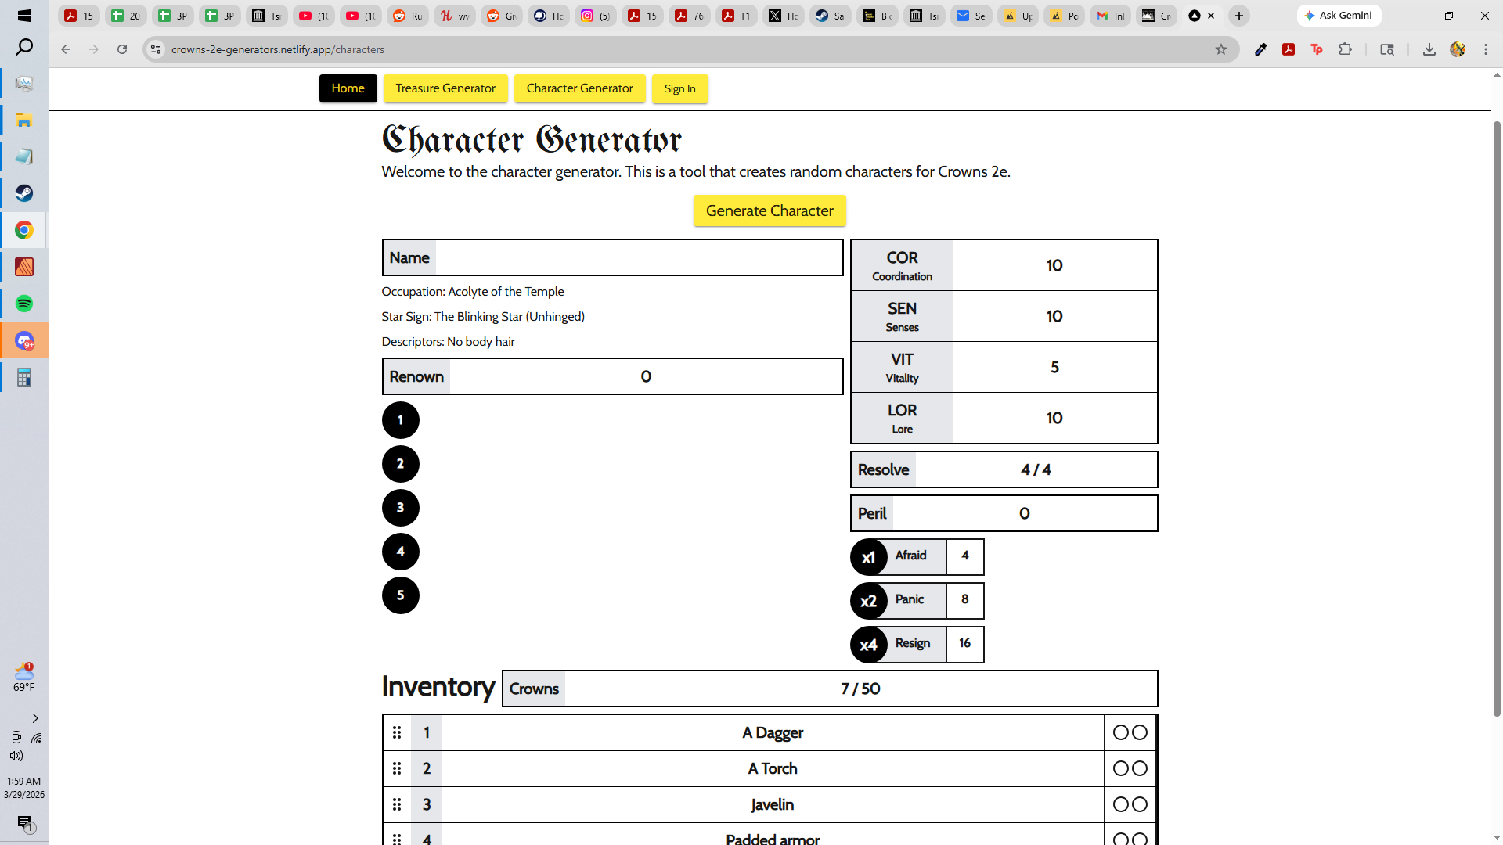
Task: Toggle first usage circle for A Dagger
Action: 1120,732
